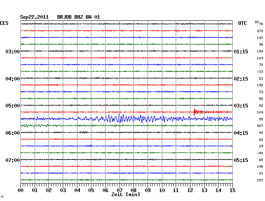The height and width of the screenshot is (201, 265).
Task: Click the DC offset value 154
Action: [x=260, y=51]
